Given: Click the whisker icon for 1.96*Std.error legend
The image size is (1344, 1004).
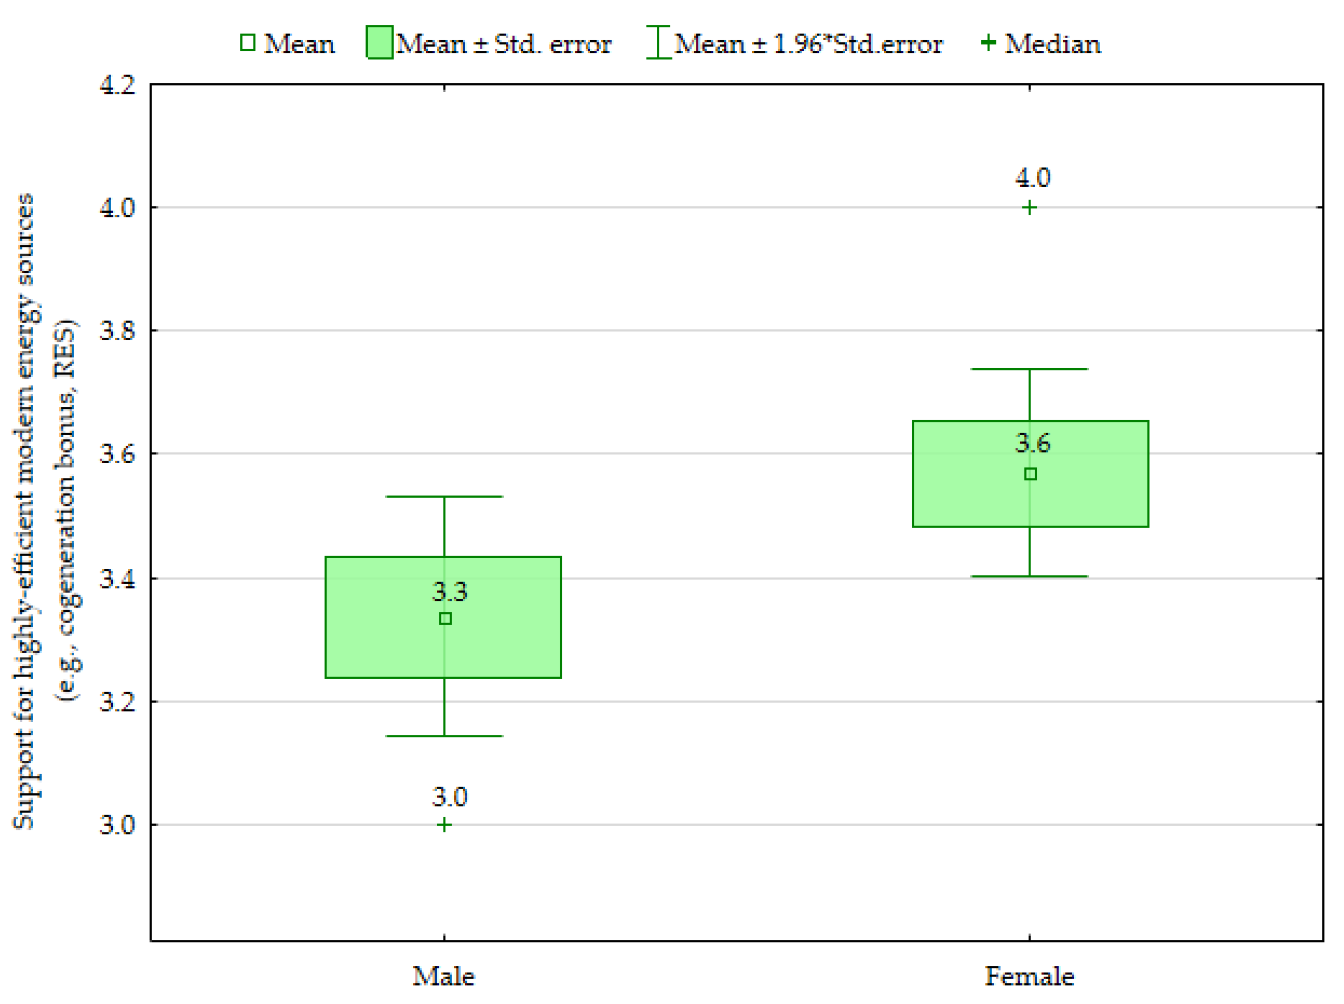Looking at the screenshot, I should [658, 43].
